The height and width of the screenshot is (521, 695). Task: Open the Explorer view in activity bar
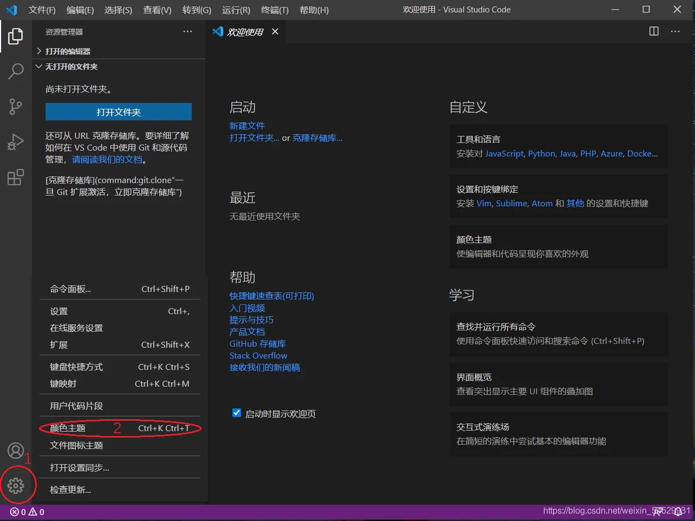[x=16, y=36]
